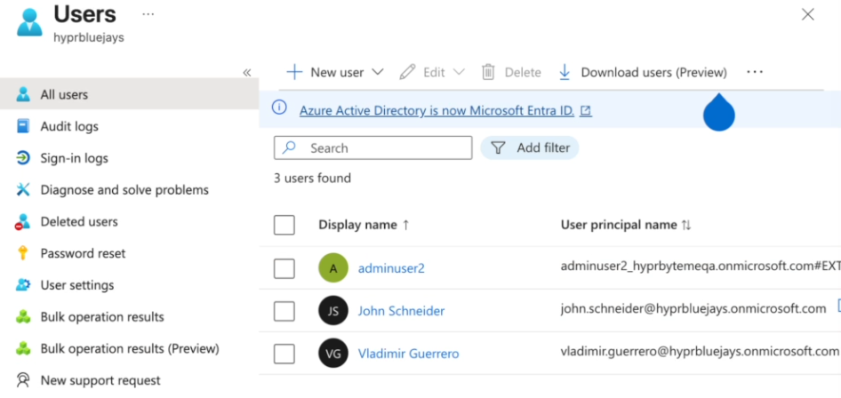Click the Add filter button
Image resolution: width=841 pixels, height=398 pixels.
tap(530, 147)
